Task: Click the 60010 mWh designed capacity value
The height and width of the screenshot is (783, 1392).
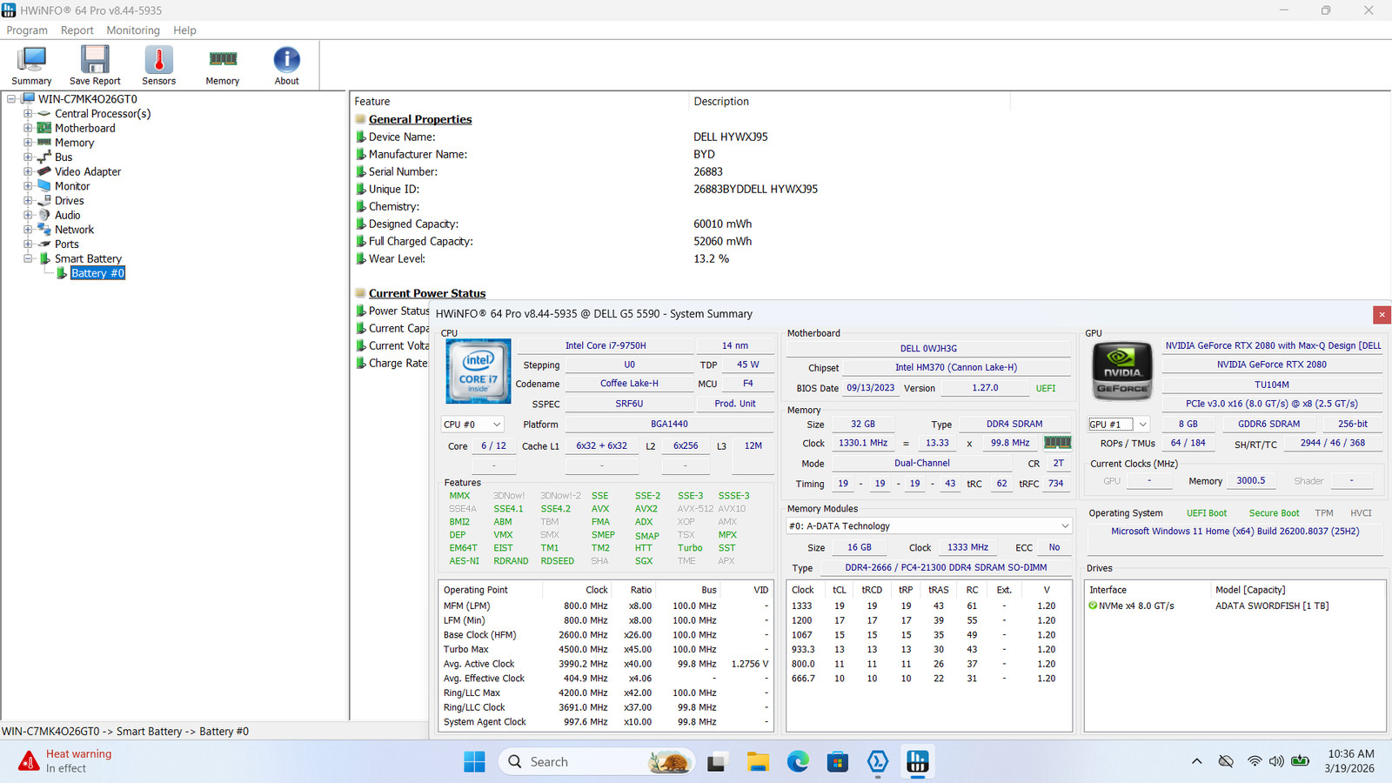Action: point(722,224)
